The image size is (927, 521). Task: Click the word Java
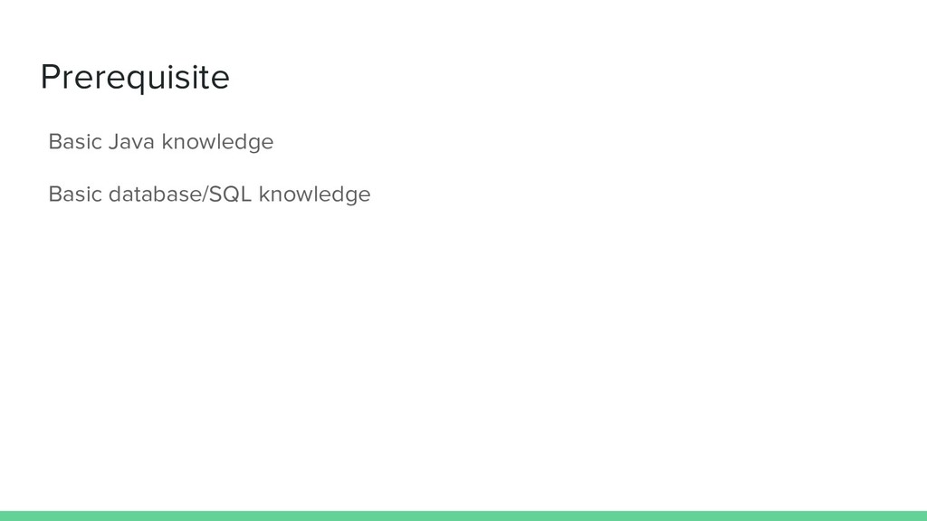131,142
